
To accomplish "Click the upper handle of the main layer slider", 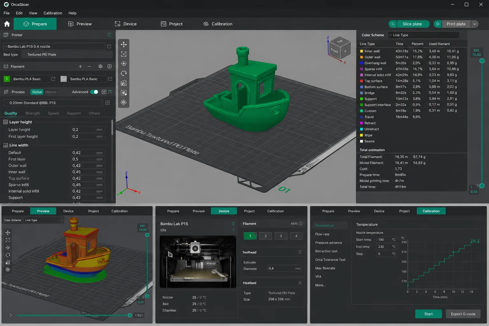I will pyautogui.click(x=482, y=61).
